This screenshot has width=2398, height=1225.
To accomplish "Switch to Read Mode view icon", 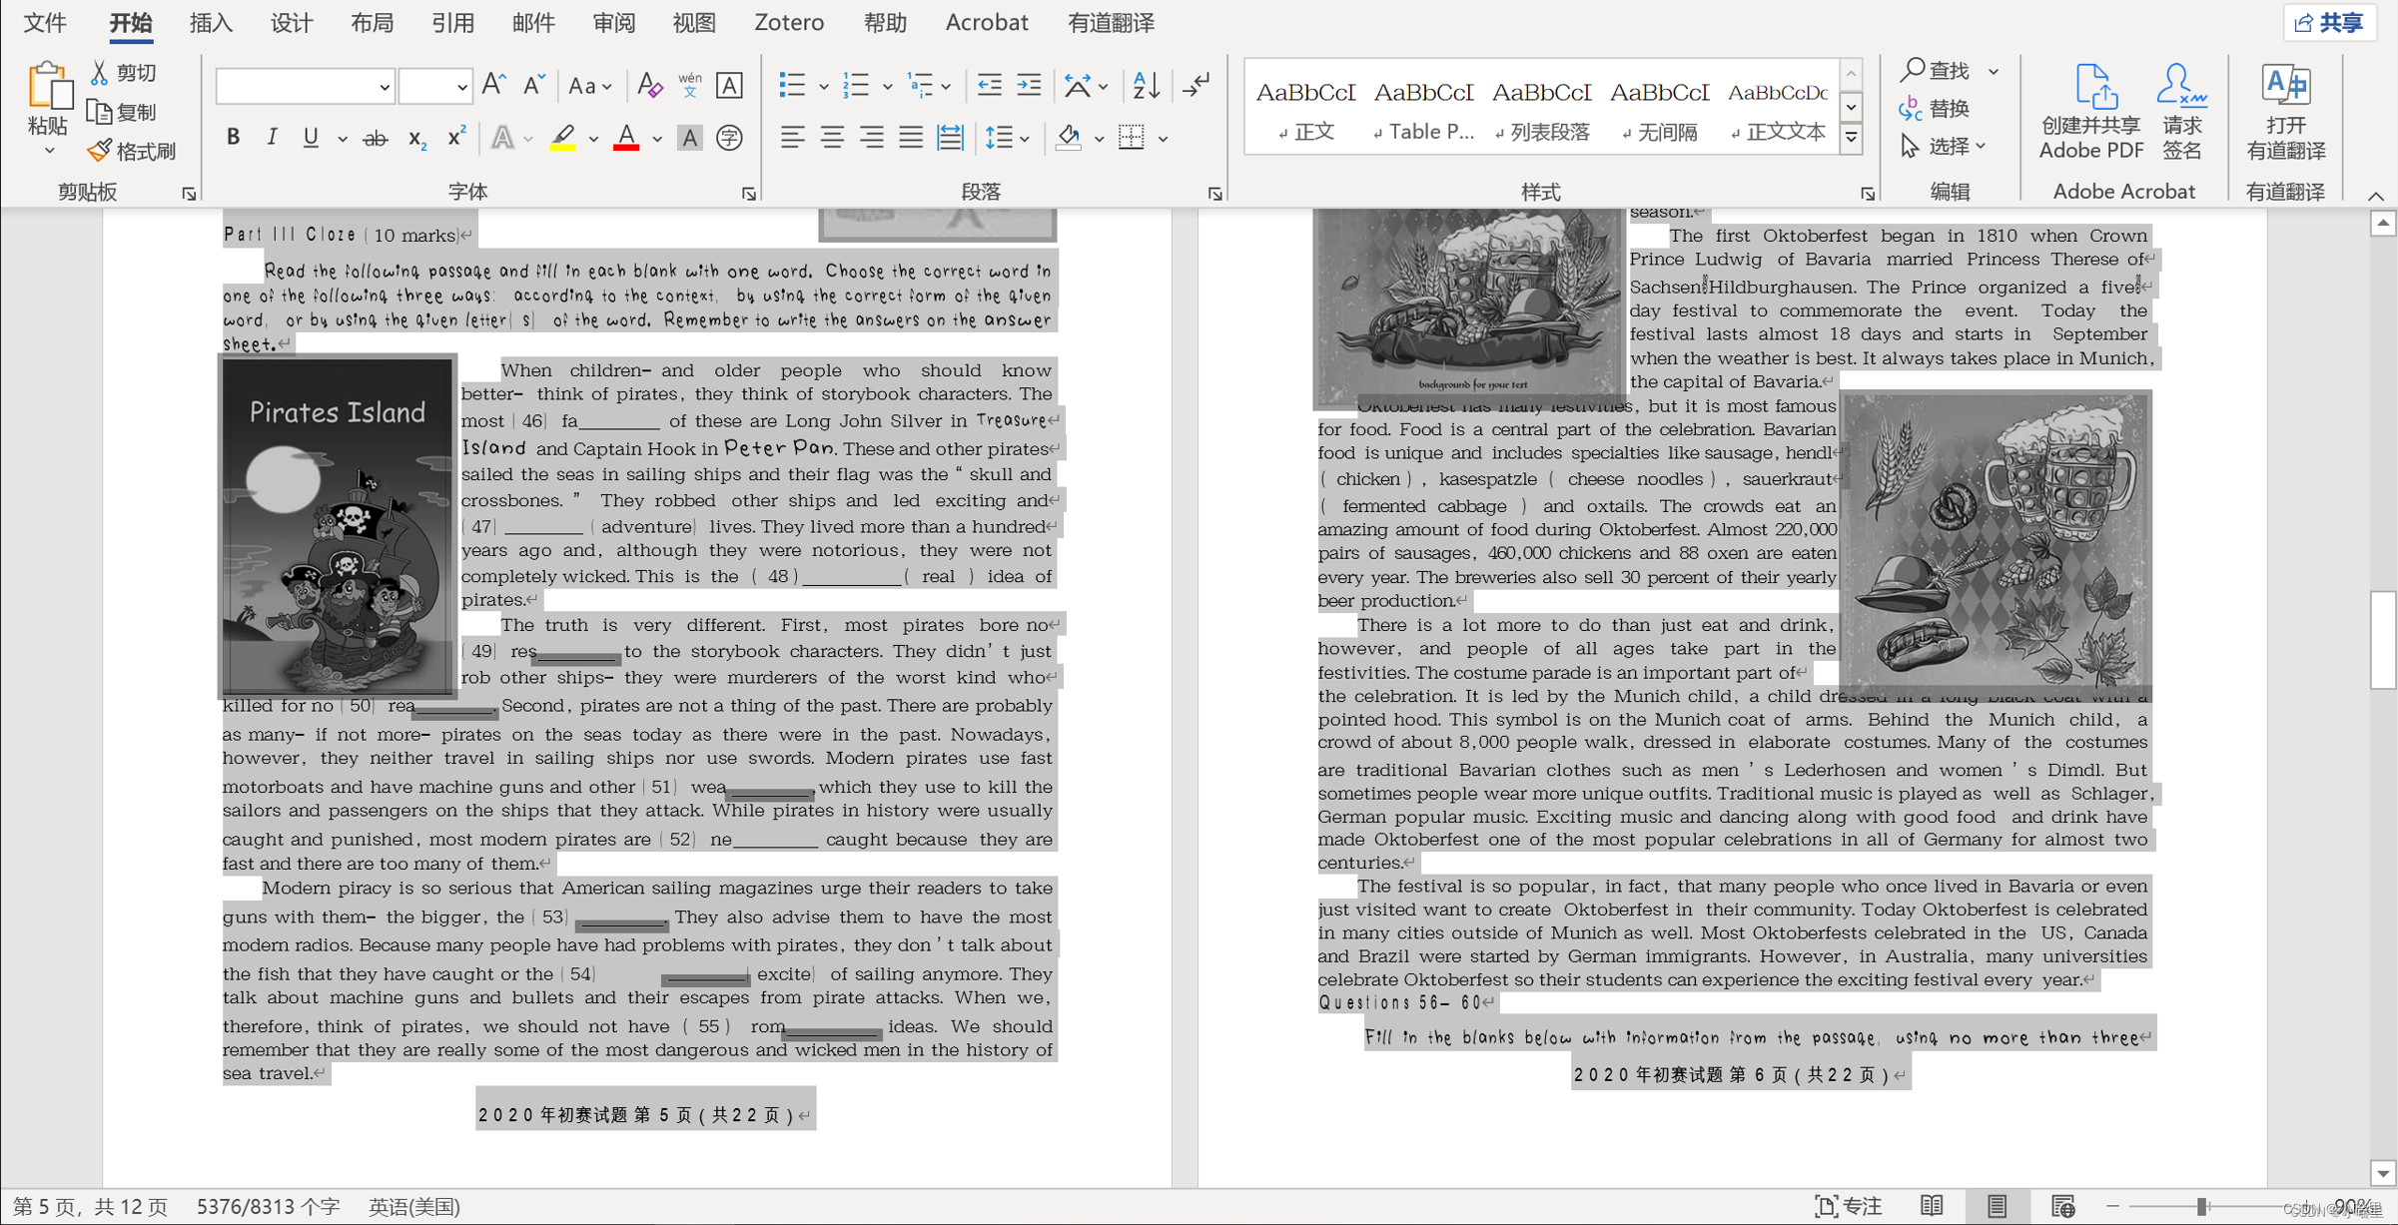I will [1932, 1206].
